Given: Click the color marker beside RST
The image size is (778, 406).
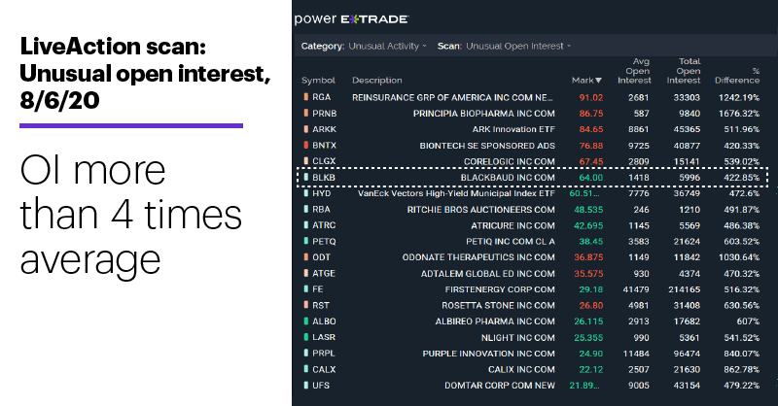Looking at the screenshot, I should coord(306,305).
